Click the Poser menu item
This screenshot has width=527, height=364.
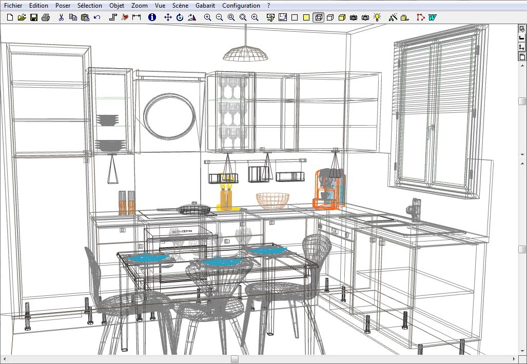coord(63,6)
